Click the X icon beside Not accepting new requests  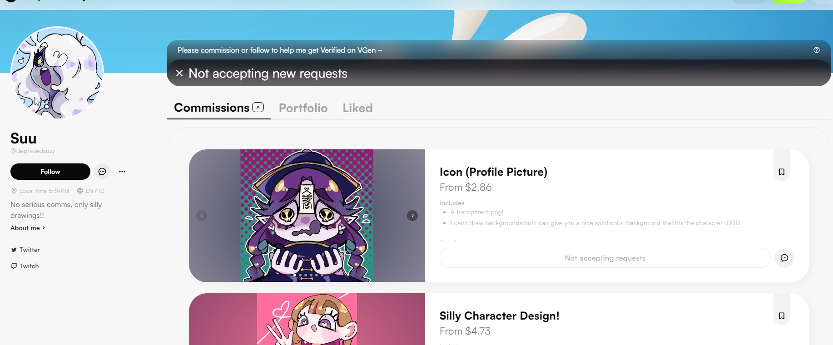click(179, 73)
